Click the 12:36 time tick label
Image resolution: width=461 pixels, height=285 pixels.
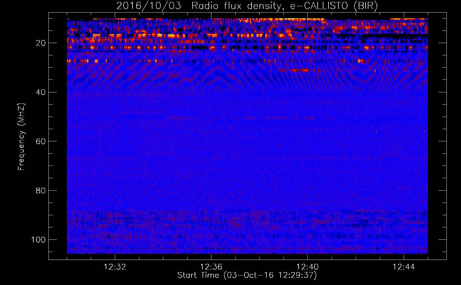coord(211,267)
